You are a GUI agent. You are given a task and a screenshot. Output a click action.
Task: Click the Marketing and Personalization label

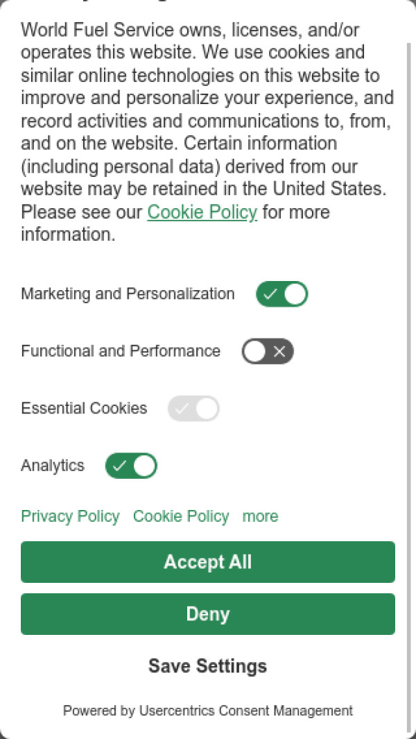pyautogui.click(x=128, y=294)
